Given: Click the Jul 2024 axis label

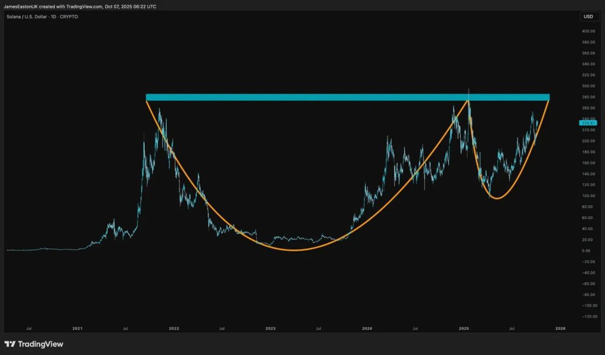Looking at the screenshot, I should coord(416,327).
